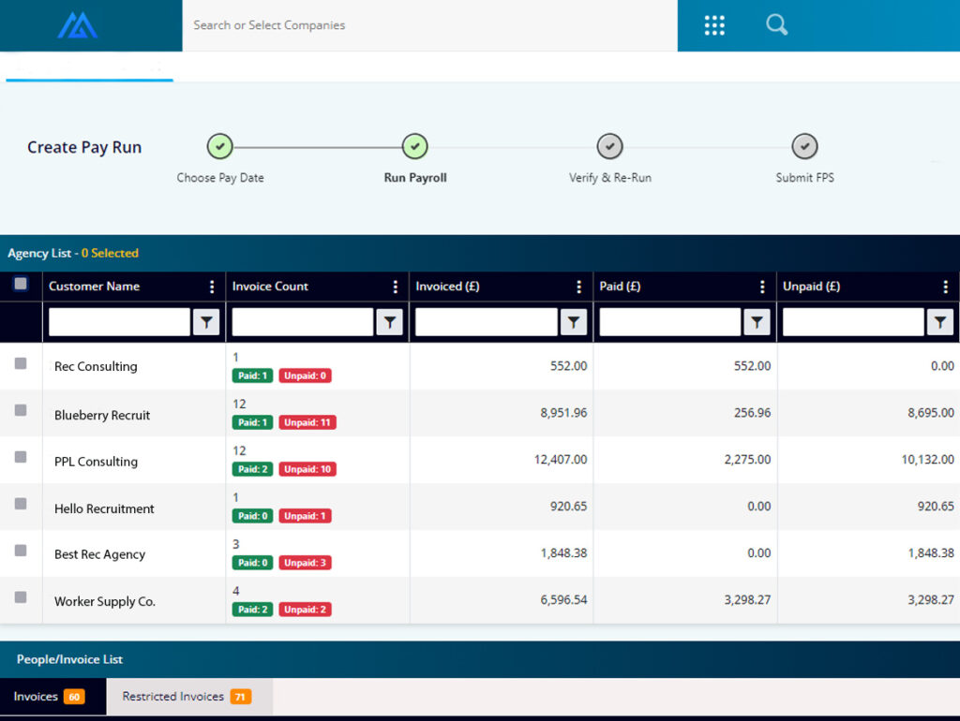Open the filter funnel for Customer Name
960x721 pixels.
tap(206, 321)
